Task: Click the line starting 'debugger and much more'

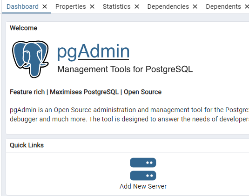Action: [129, 119]
